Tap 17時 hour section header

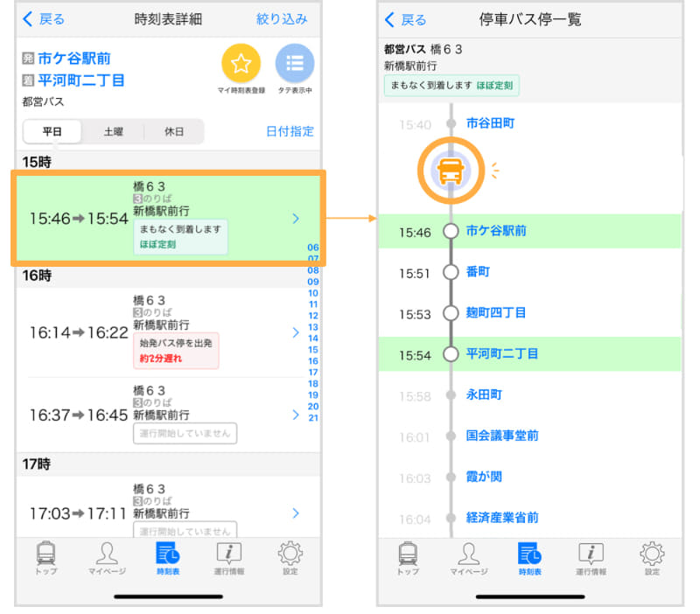pyautogui.click(x=168, y=464)
